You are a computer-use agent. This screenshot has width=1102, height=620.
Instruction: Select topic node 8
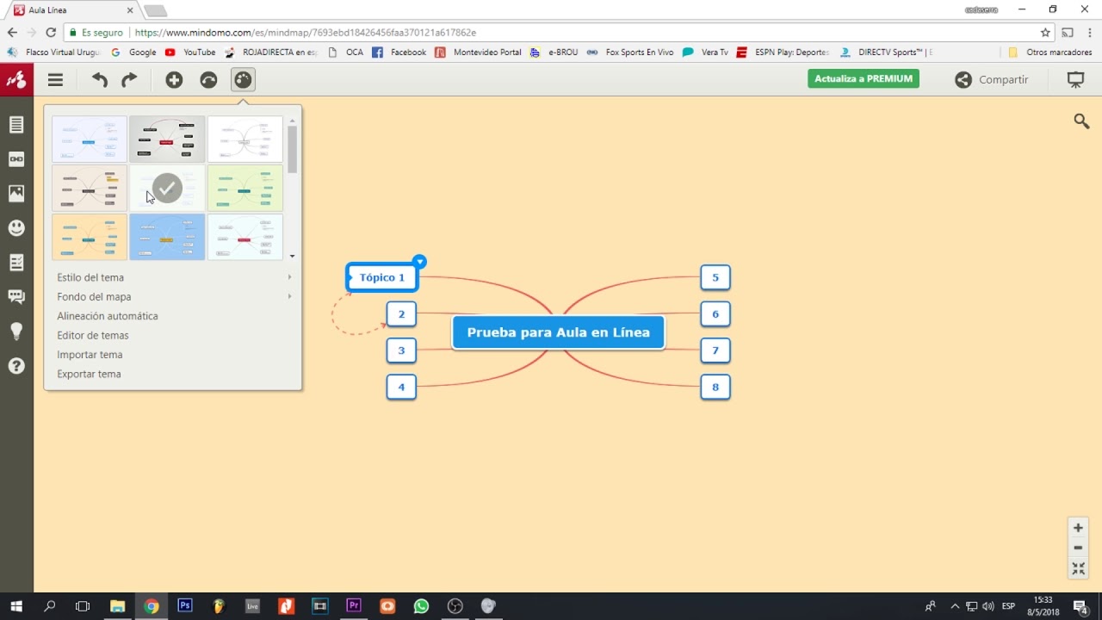(x=715, y=387)
